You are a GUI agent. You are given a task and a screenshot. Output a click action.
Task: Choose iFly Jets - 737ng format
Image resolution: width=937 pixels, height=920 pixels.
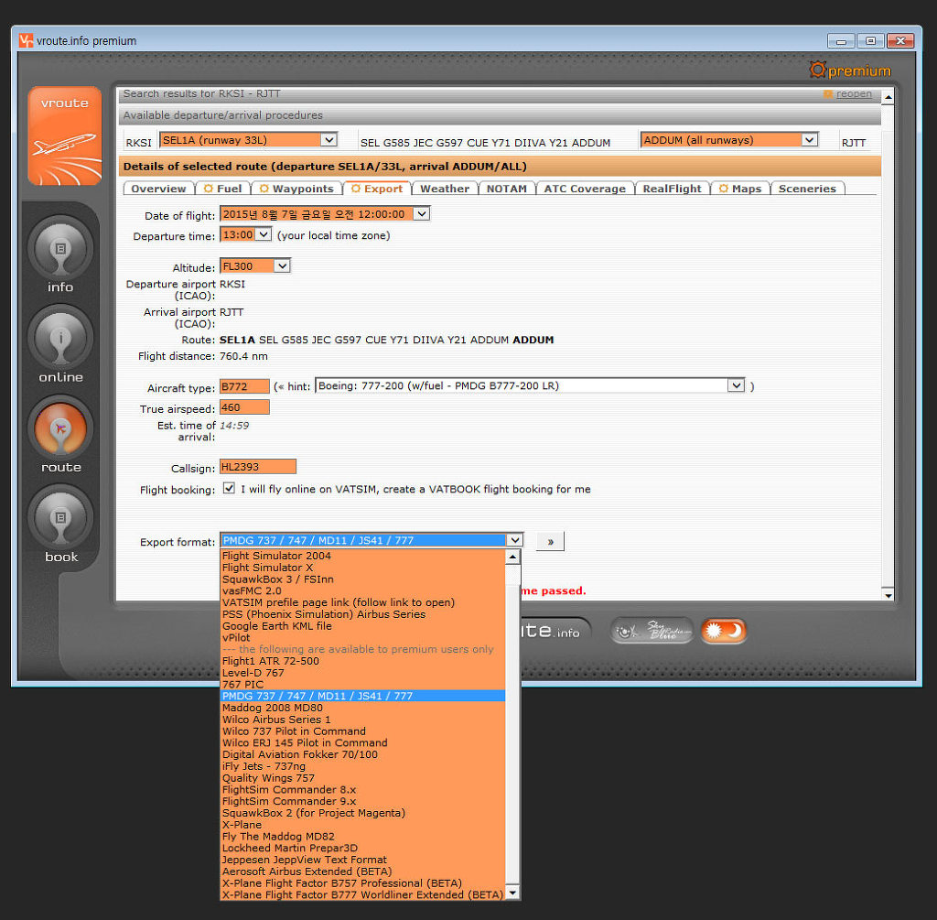click(362, 766)
